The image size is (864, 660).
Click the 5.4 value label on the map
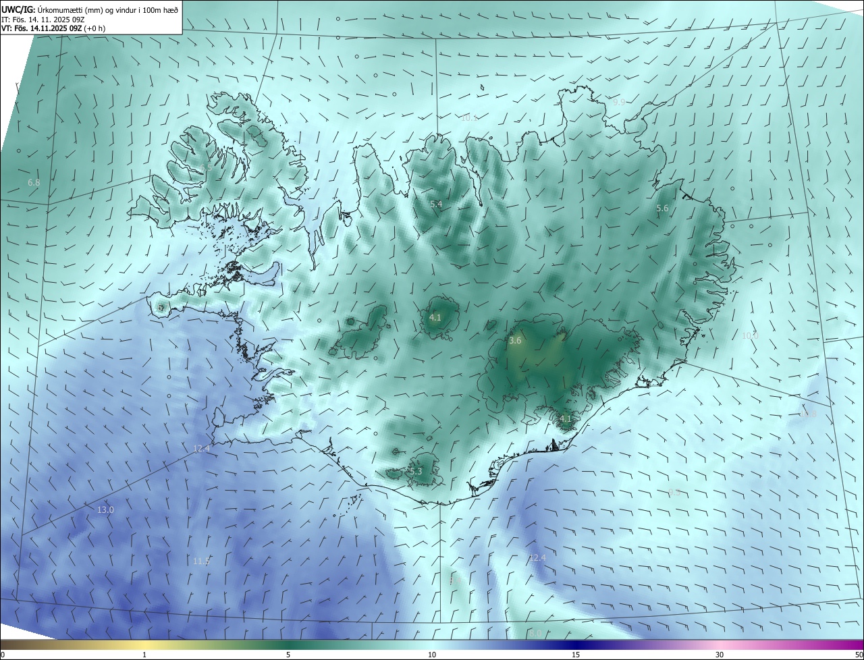[x=436, y=204]
